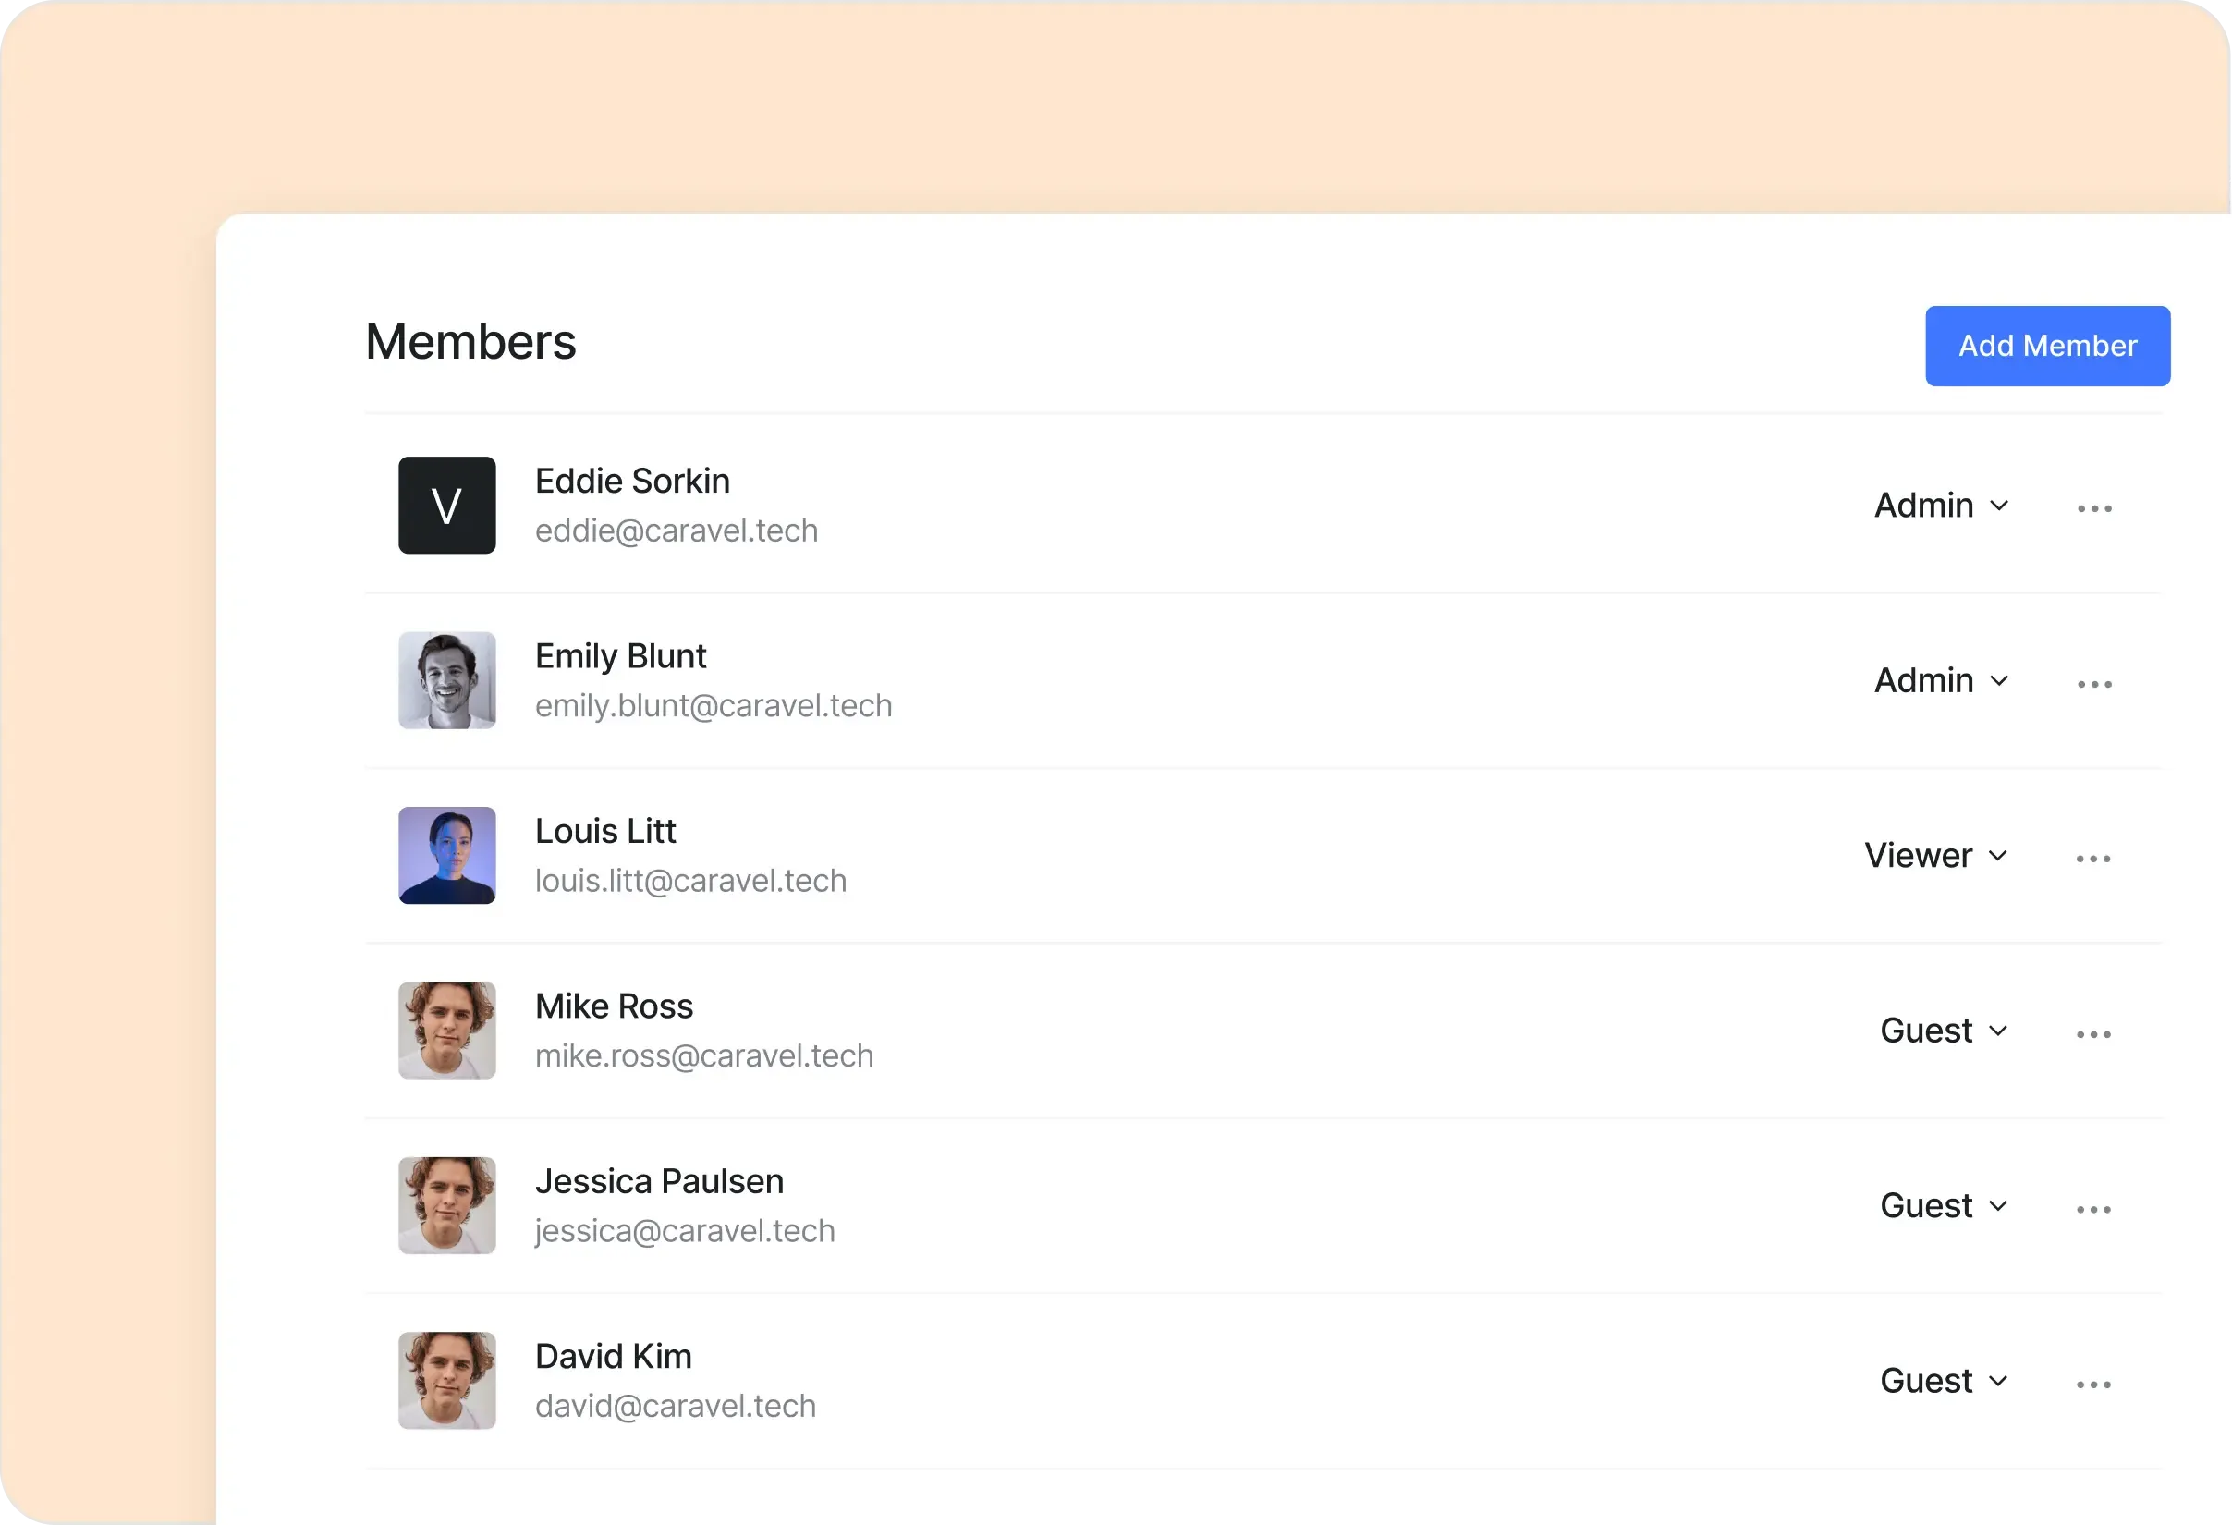Select Louis Litt's profile picture

coord(446,855)
